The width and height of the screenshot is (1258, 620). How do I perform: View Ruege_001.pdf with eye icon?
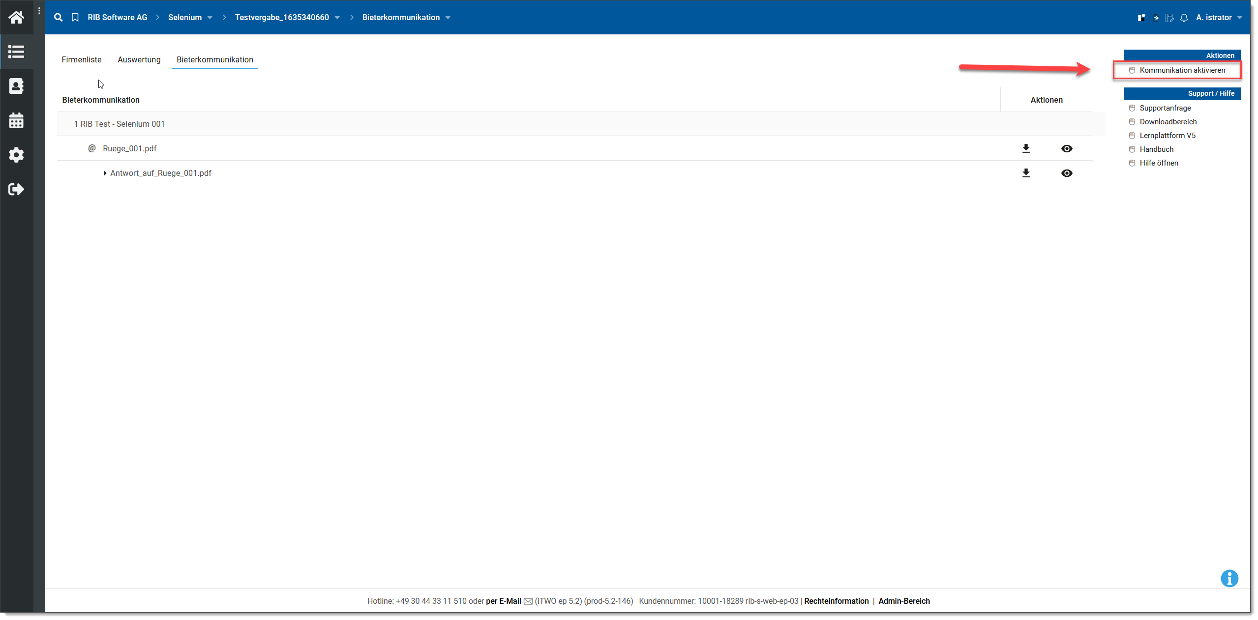pyautogui.click(x=1066, y=148)
